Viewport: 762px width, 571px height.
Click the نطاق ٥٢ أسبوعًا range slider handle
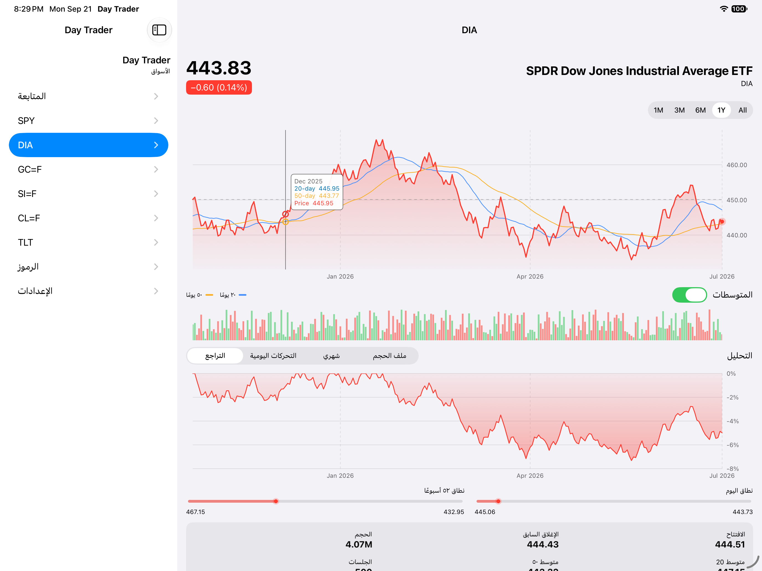(276, 502)
